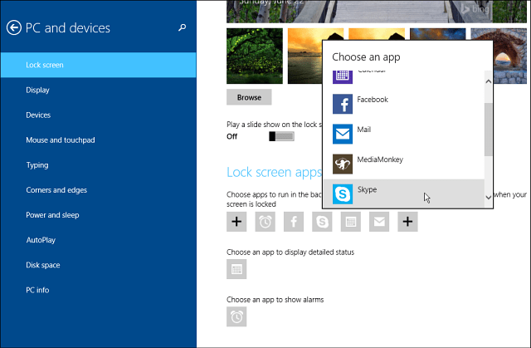Screen dimensions: 531x348
Task: Open the Lock screen settings section
Action: pos(98,65)
